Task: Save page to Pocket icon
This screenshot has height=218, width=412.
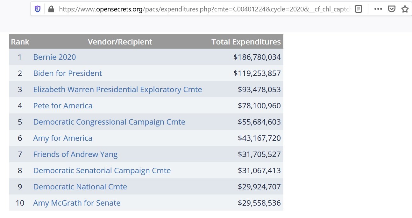Action: (x=391, y=9)
